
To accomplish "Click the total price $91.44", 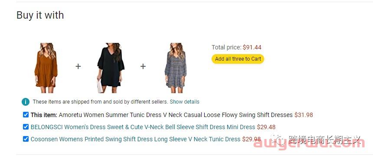I will click(x=252, y=47).
